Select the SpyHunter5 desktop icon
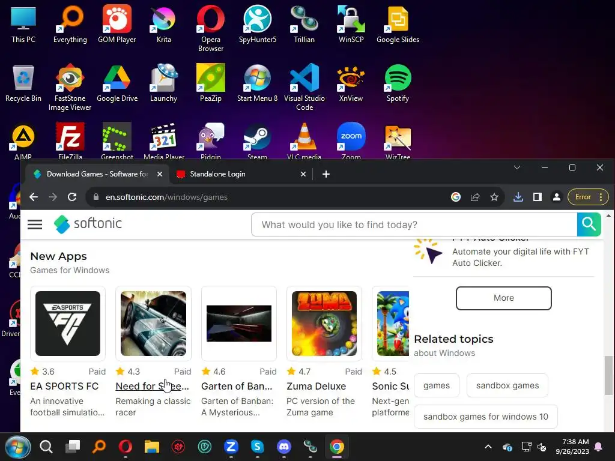Viewport: 615px width, 461px height. coord(257,24)
